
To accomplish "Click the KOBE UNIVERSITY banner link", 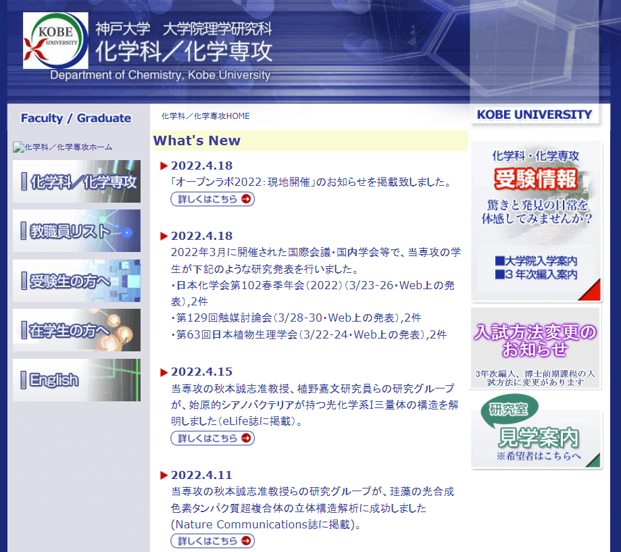I will coord(535,114).
